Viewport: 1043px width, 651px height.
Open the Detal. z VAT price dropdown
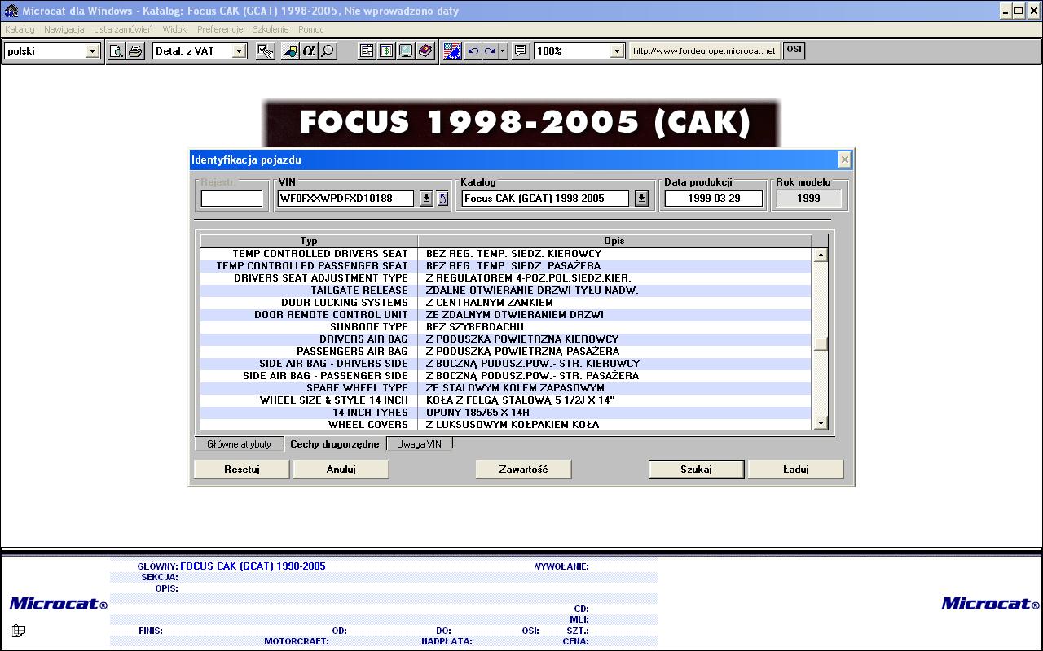[x=239, y=51]
